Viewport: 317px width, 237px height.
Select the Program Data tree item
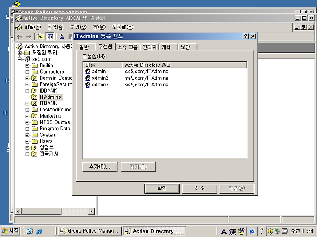(55, 129)
